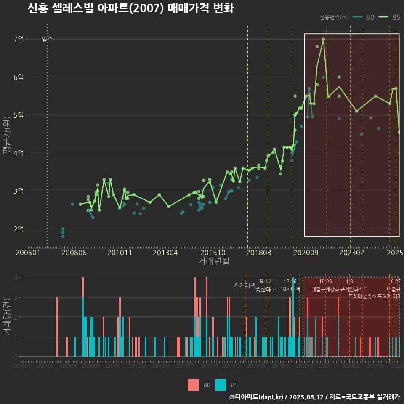The height and width of the screenshot is (404, 404).
Task: Click 202302 on the price chart x-axis
Action: pyautogui.click(x=352, y=252)
